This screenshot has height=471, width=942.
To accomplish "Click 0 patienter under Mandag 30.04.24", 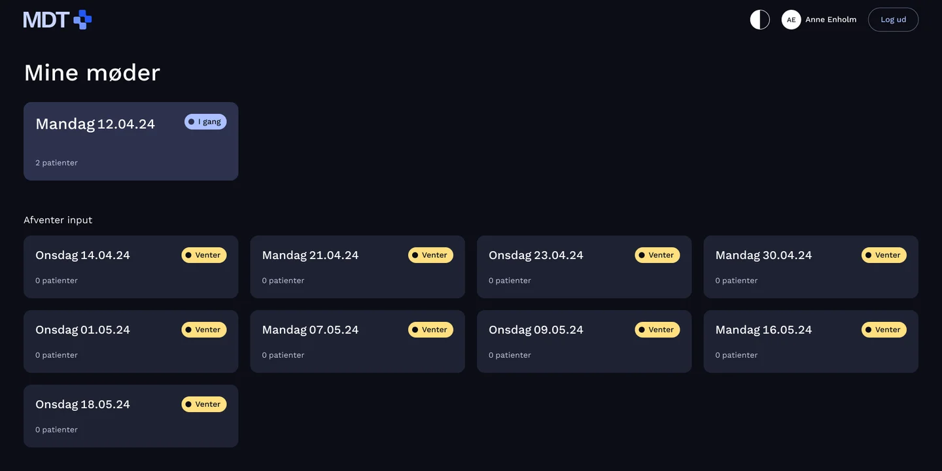I will tap(737, 281).
